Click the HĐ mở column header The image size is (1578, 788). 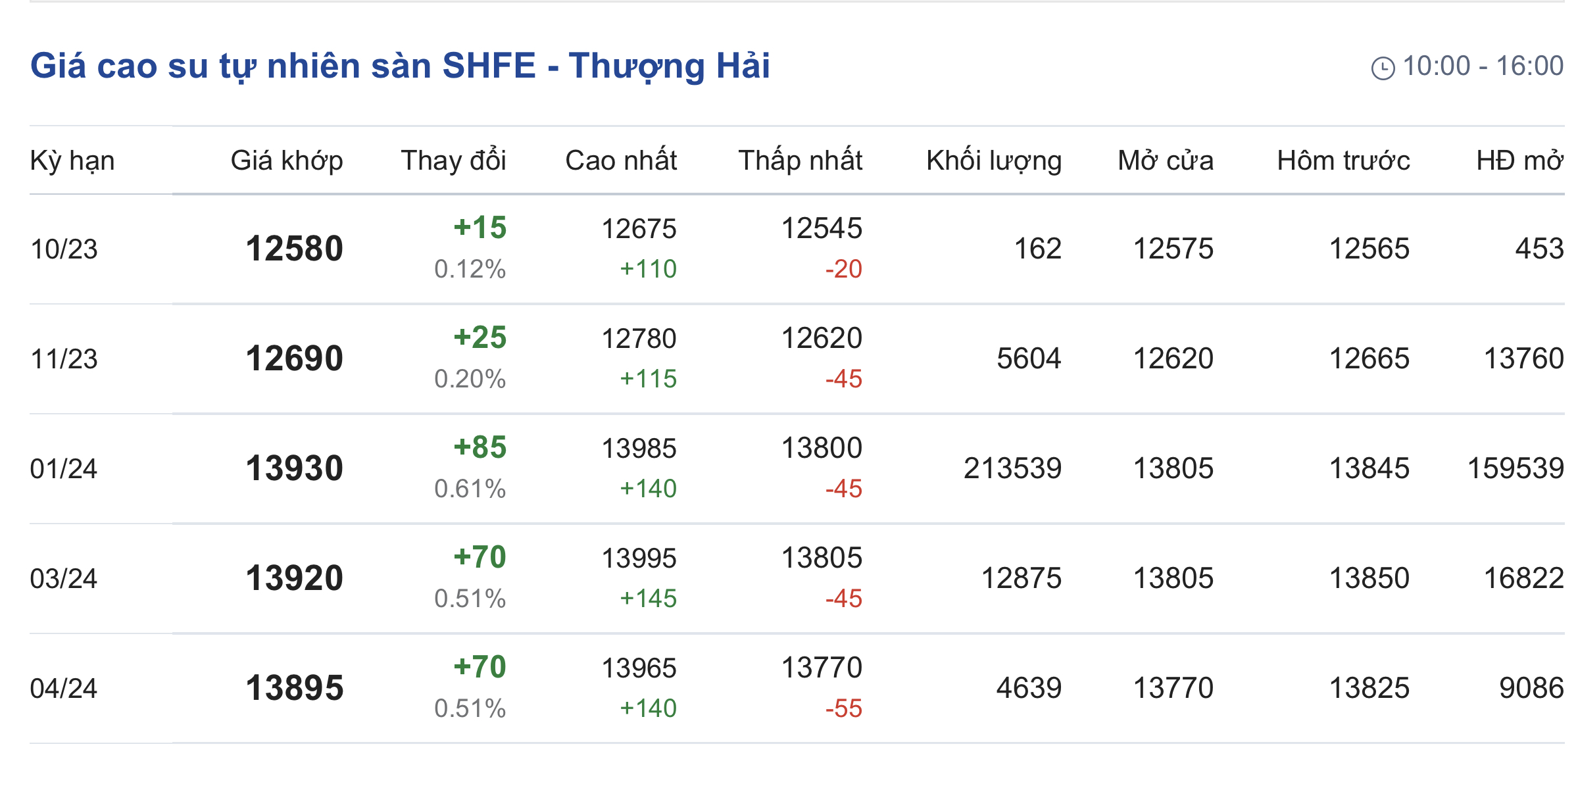[1519, 160]
